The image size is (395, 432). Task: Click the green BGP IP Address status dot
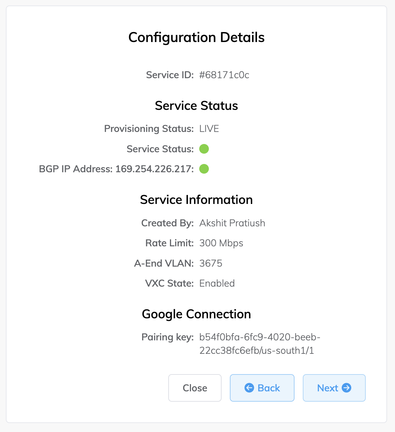(x=204, y=169)
